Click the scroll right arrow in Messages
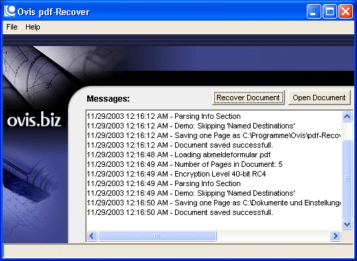 tap(335, 236)
